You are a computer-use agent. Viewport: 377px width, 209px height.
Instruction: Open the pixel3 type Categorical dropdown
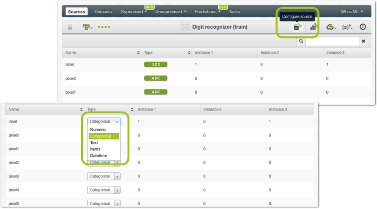103,176
